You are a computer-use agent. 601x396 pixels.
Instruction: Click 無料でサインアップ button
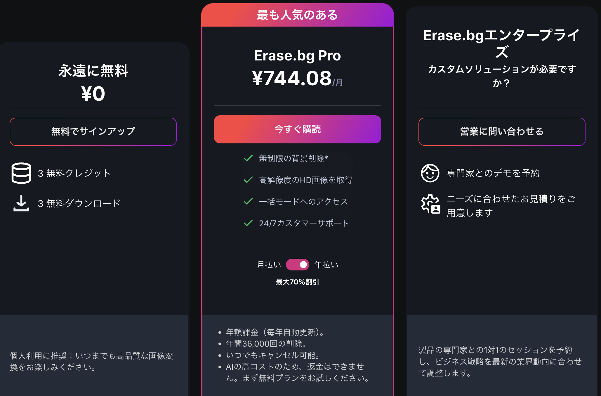point(93,132)
